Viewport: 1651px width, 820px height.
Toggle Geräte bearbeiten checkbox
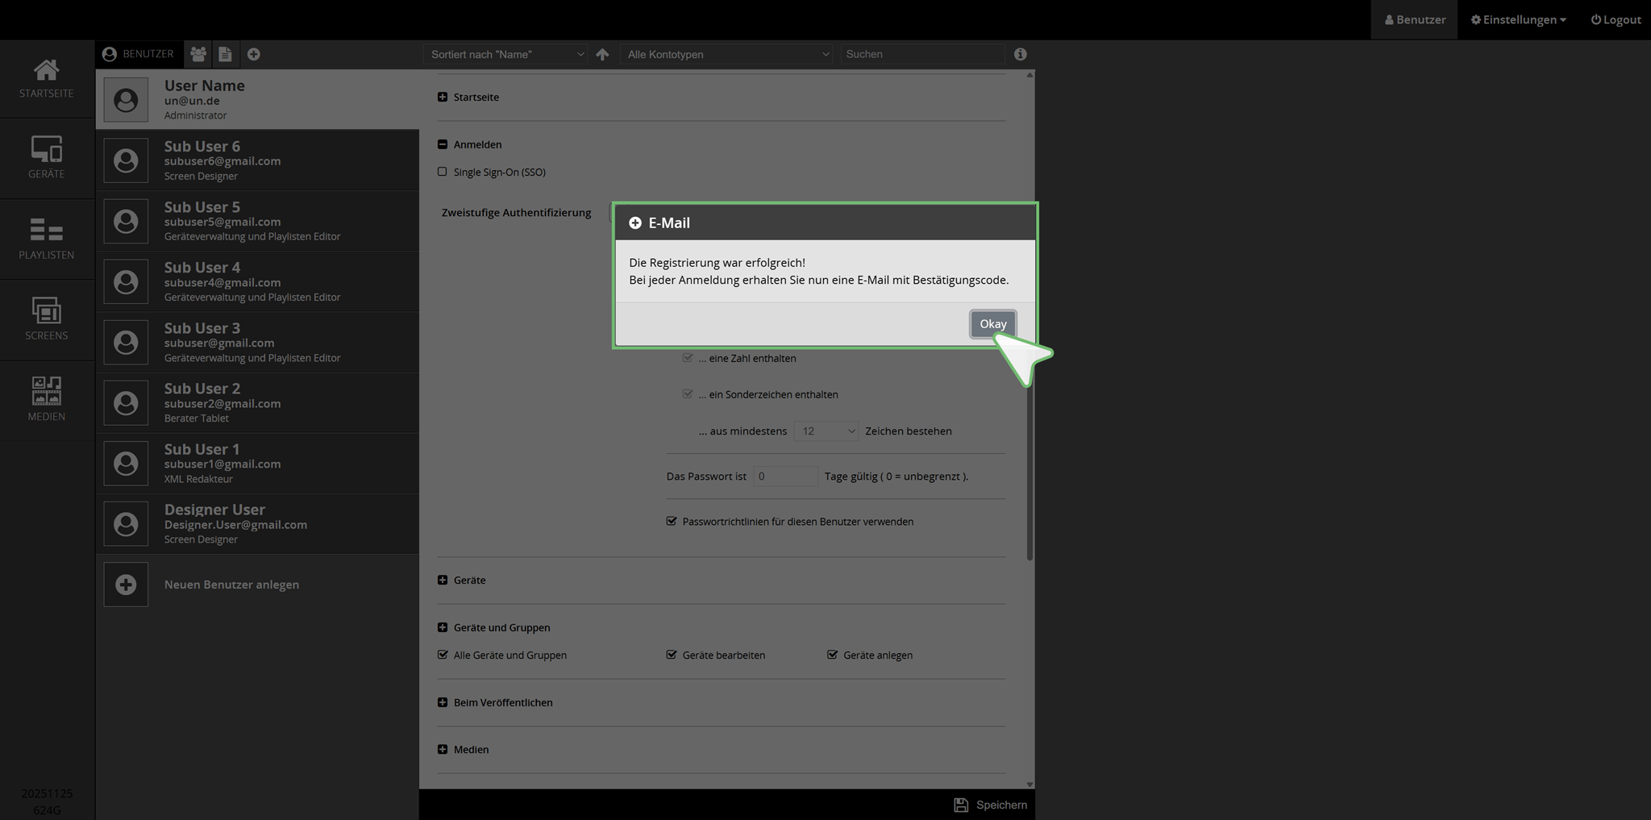pyautogui.click(x=672, y=655)
